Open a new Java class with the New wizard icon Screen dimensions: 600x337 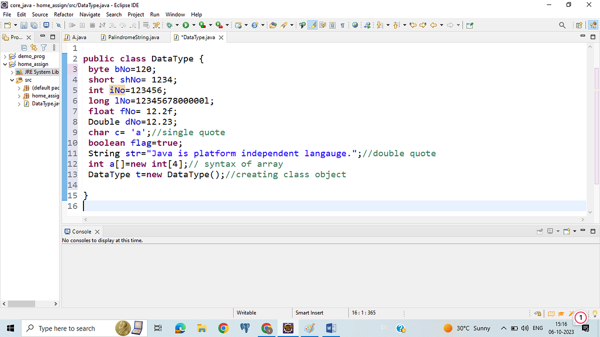tap(7, 25)
